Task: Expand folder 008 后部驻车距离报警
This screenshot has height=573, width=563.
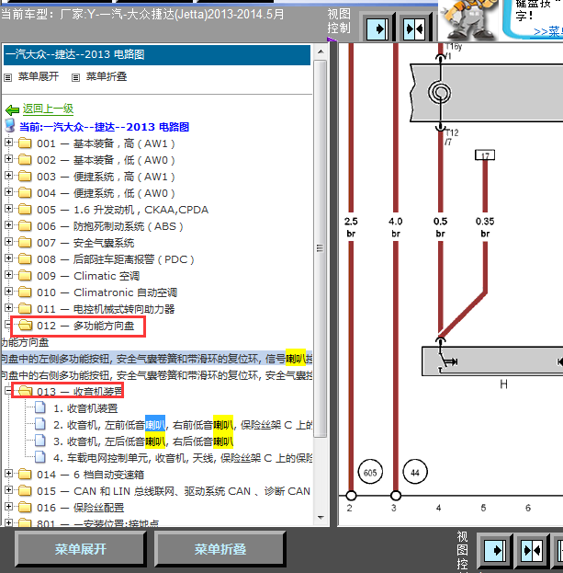Action: pyautogui.click(x=9, y=258)
